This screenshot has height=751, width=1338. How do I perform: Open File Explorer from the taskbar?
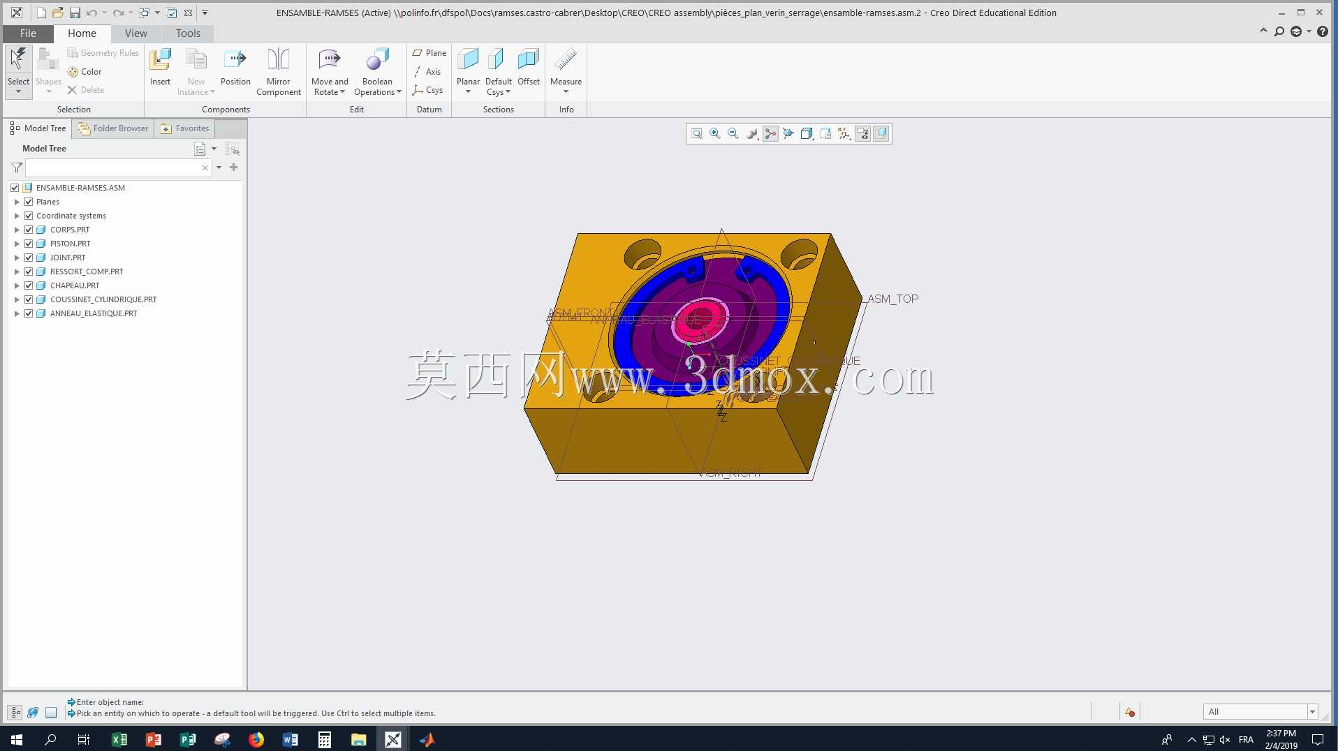(359, 740)
